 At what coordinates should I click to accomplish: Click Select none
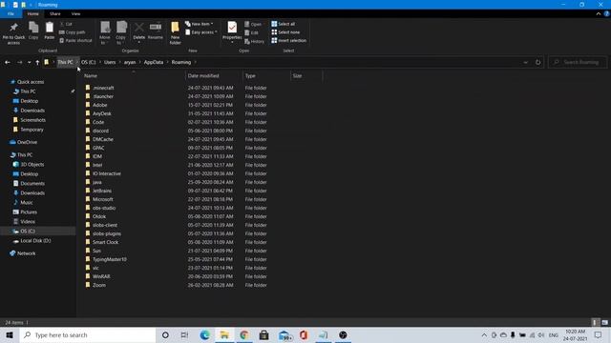[x=285, y=32]
